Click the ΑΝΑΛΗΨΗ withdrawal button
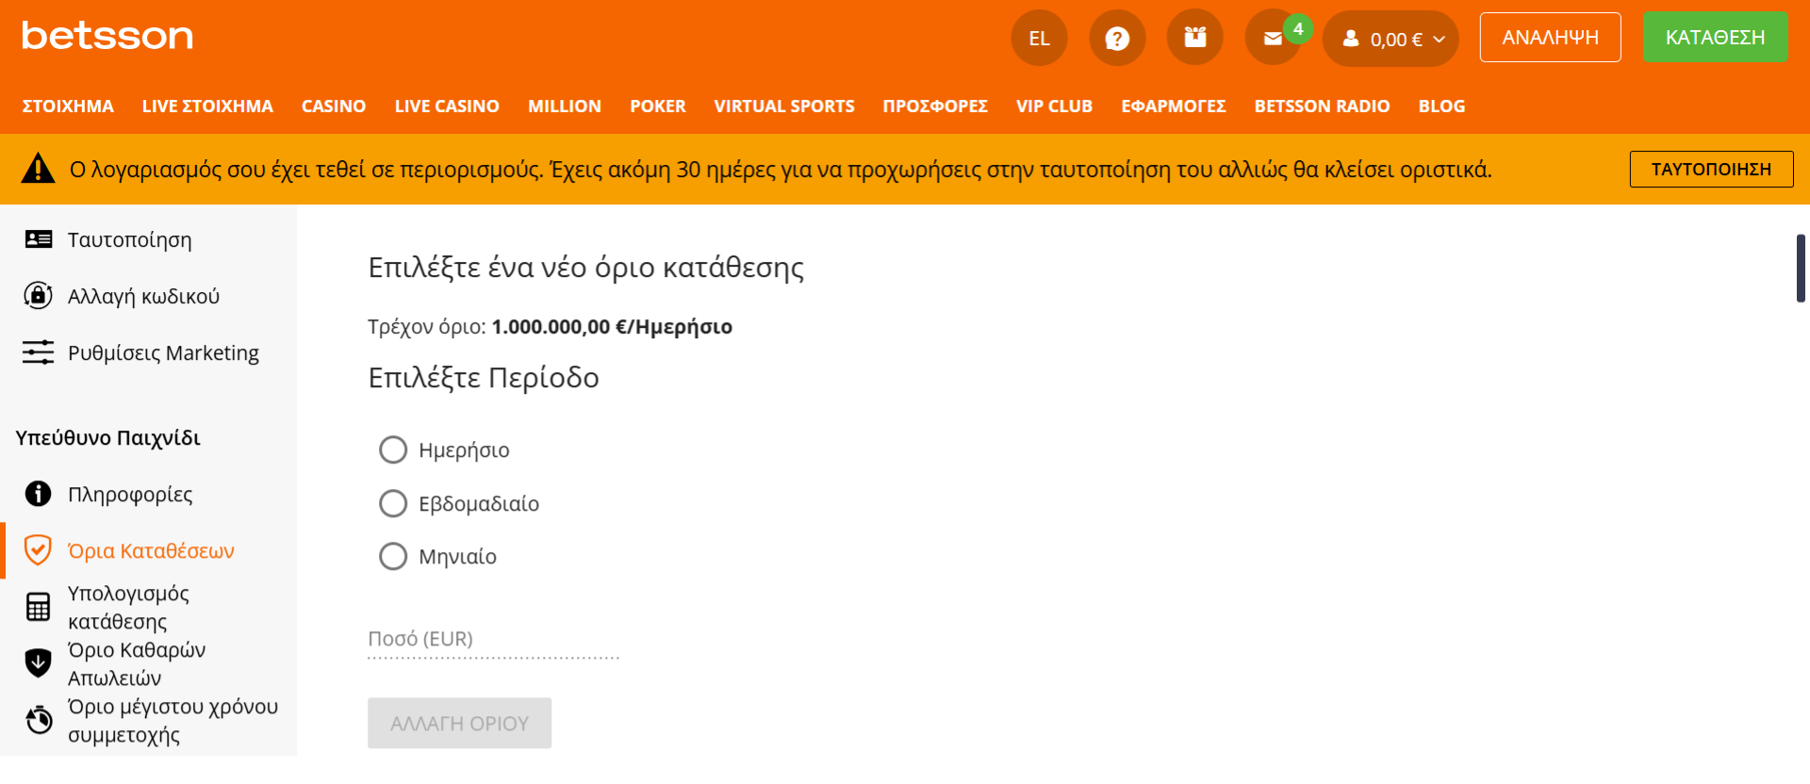 click(x=1550, y=37)
